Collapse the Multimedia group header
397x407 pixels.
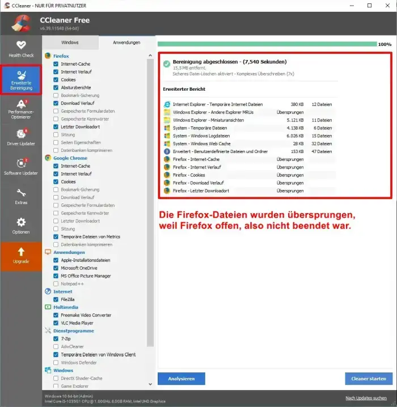(x=66, y=307)
